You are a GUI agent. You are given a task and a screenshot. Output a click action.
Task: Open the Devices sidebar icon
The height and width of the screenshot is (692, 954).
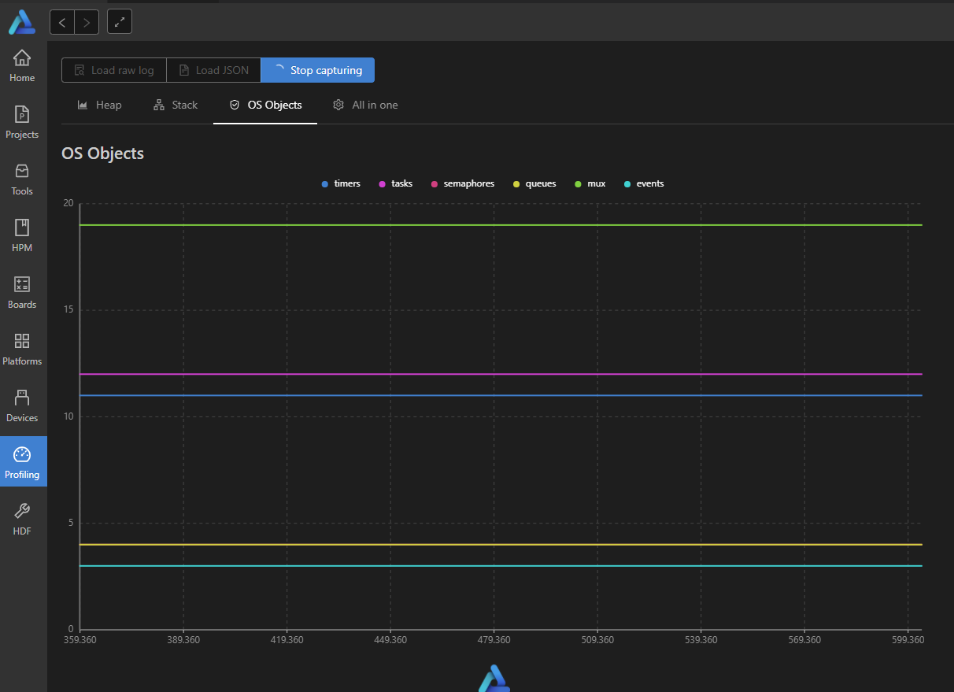click(x=22, y=398)
